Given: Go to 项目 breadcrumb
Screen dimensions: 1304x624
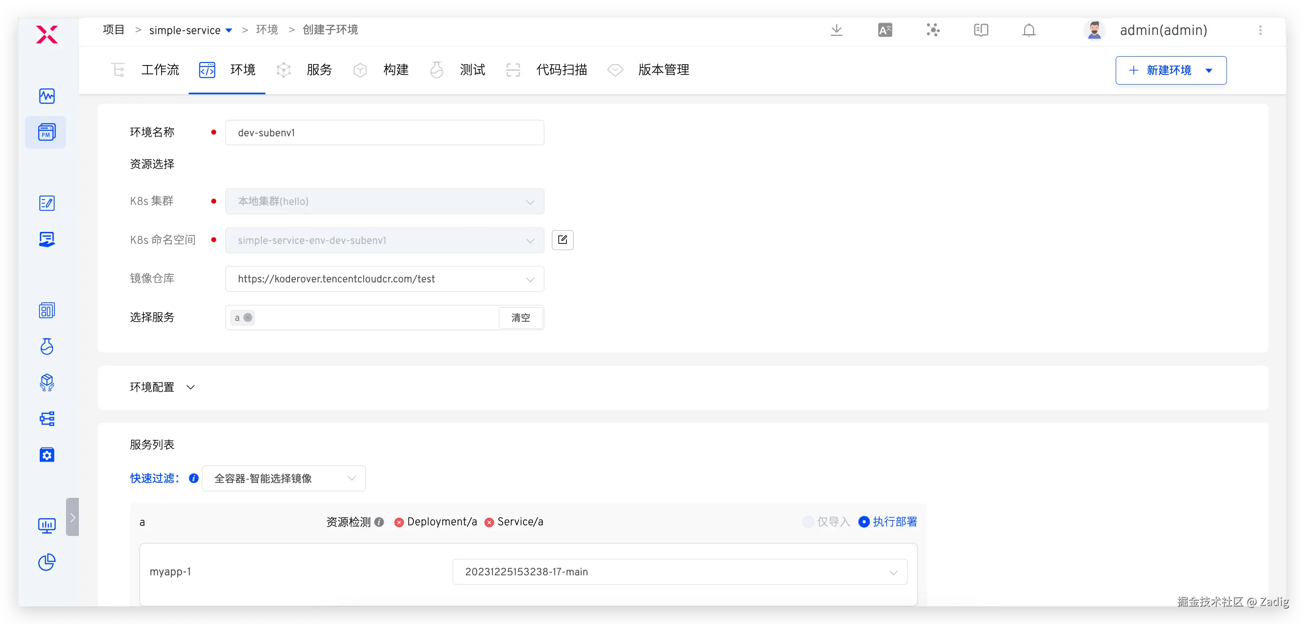Looking at the screenshot, I should pos(113,30).
